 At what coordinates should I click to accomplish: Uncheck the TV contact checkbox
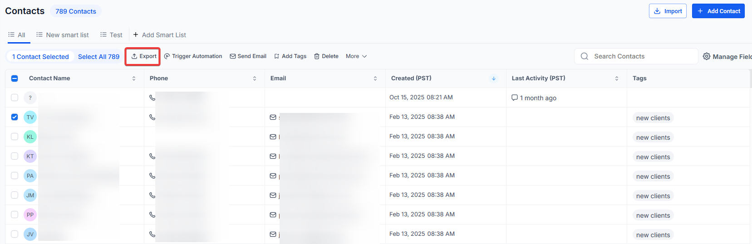click(15, 117)
